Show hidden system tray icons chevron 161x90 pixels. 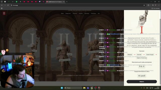click(141, 88)
